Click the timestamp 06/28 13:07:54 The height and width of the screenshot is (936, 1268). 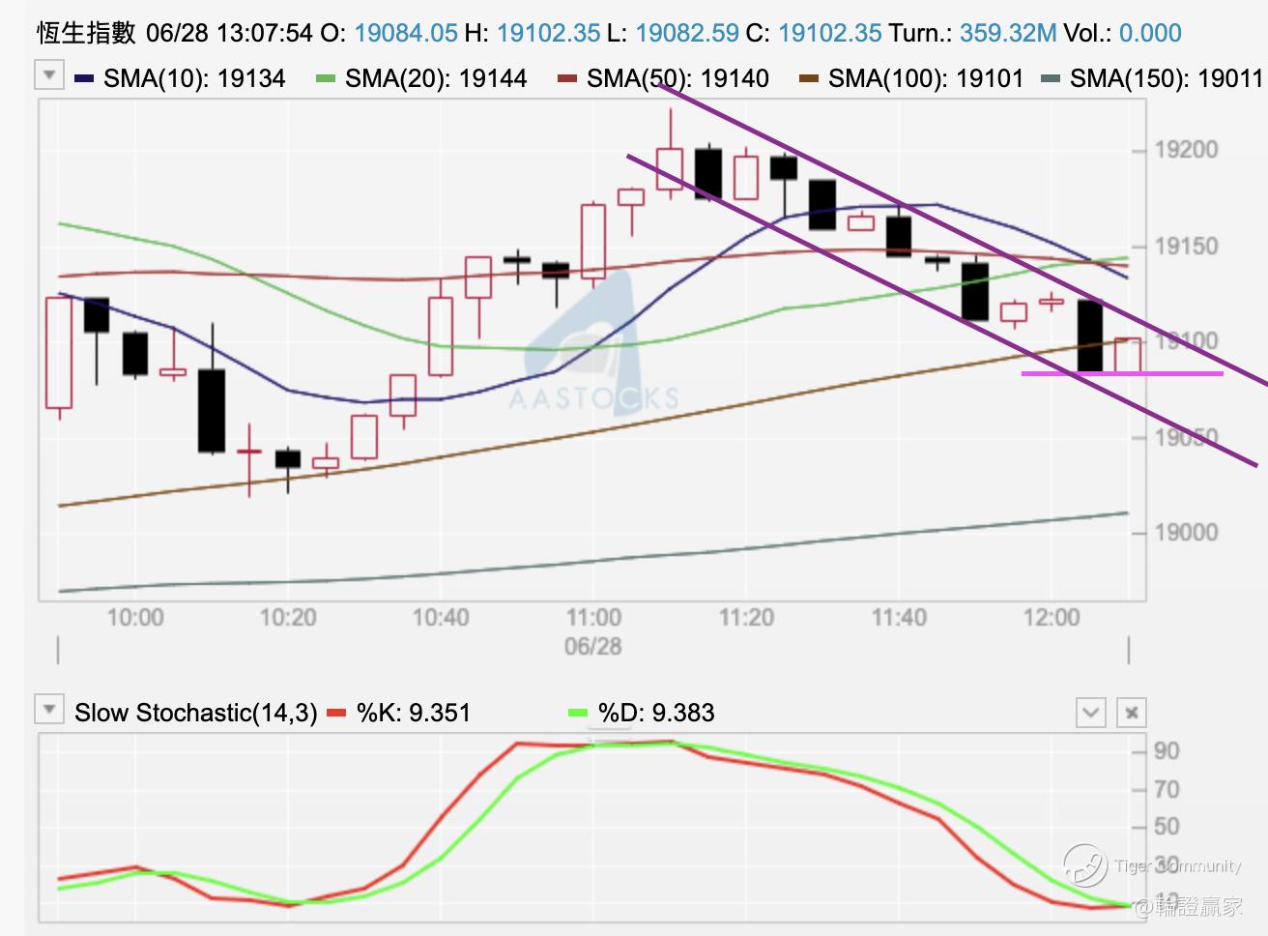[230, 33]
